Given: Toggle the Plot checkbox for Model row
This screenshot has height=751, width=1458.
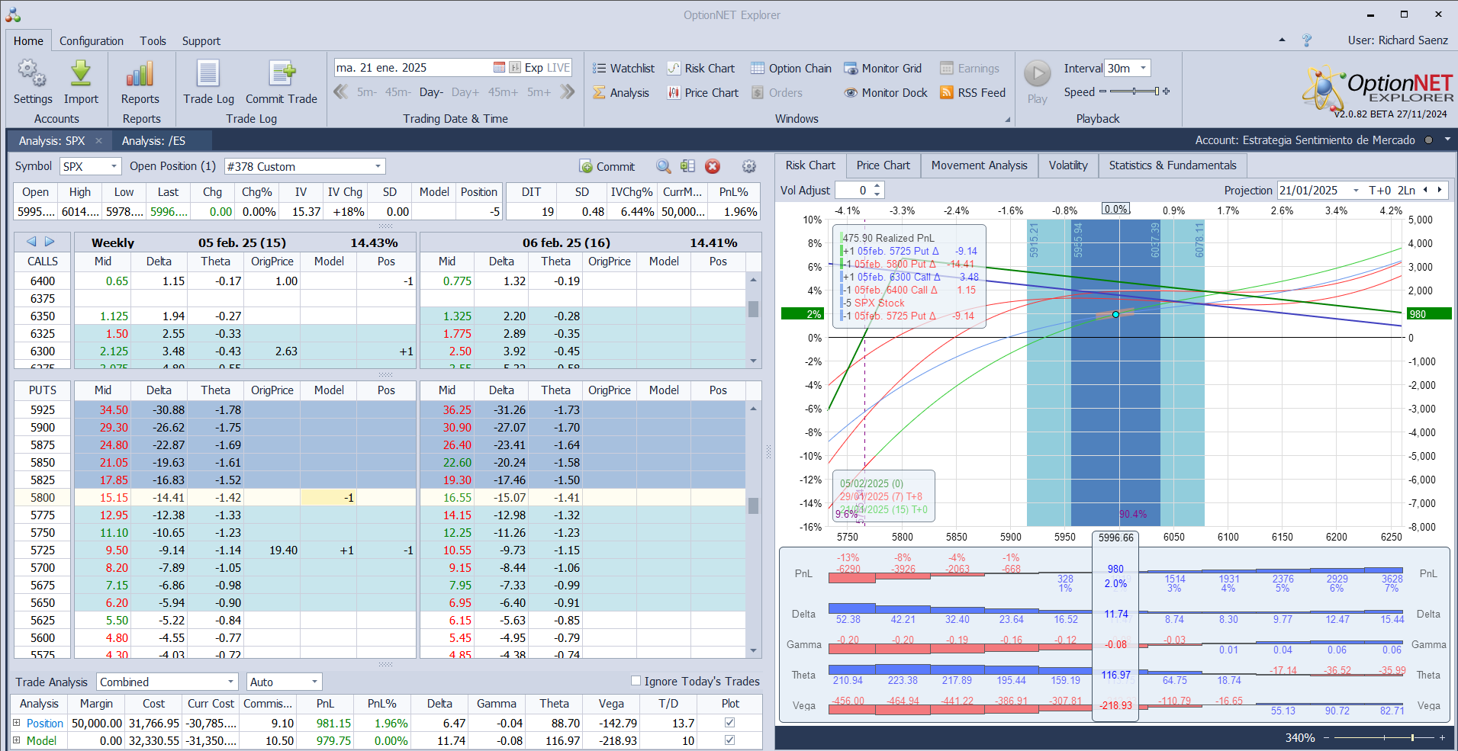Looking at the screenshot, I should (729, 740).
